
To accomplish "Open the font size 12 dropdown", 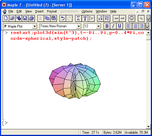I will [98, 26].
